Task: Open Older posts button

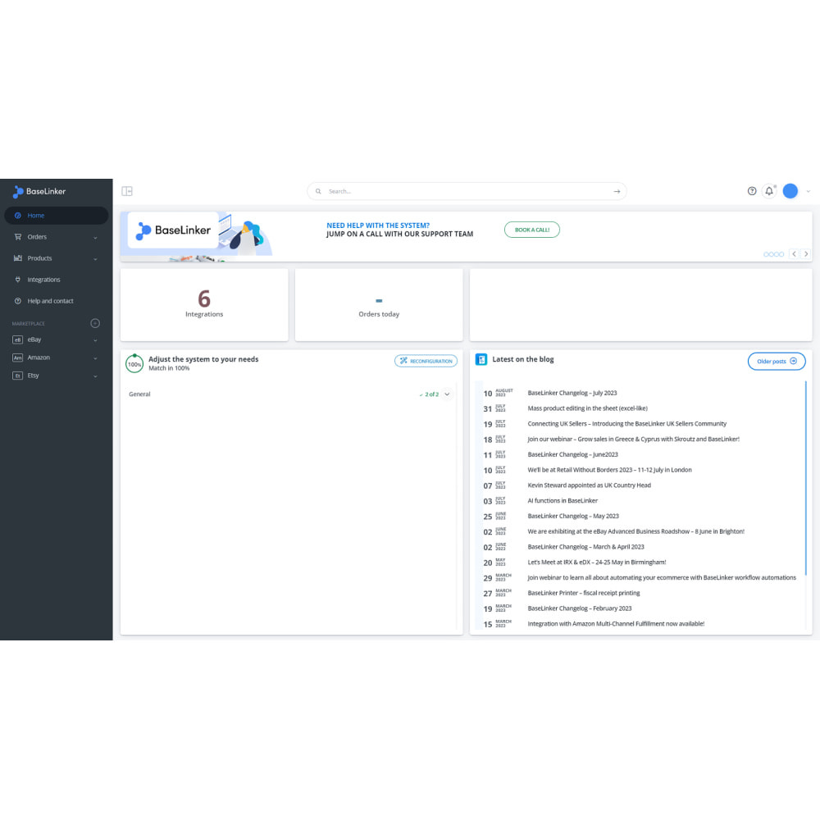Action: click(x=776, y=362)
